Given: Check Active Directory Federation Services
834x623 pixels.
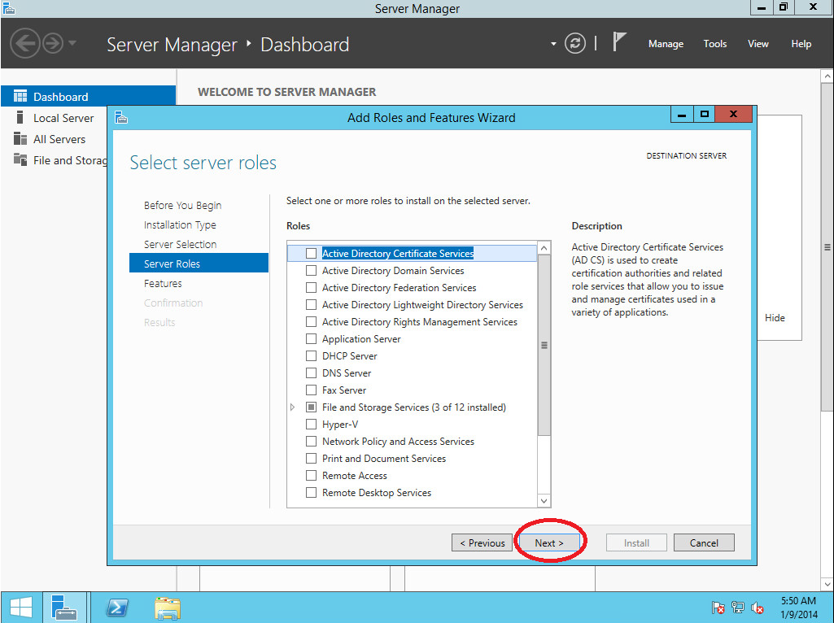Looking at the screenshot, I should click(x=311, y=288).
